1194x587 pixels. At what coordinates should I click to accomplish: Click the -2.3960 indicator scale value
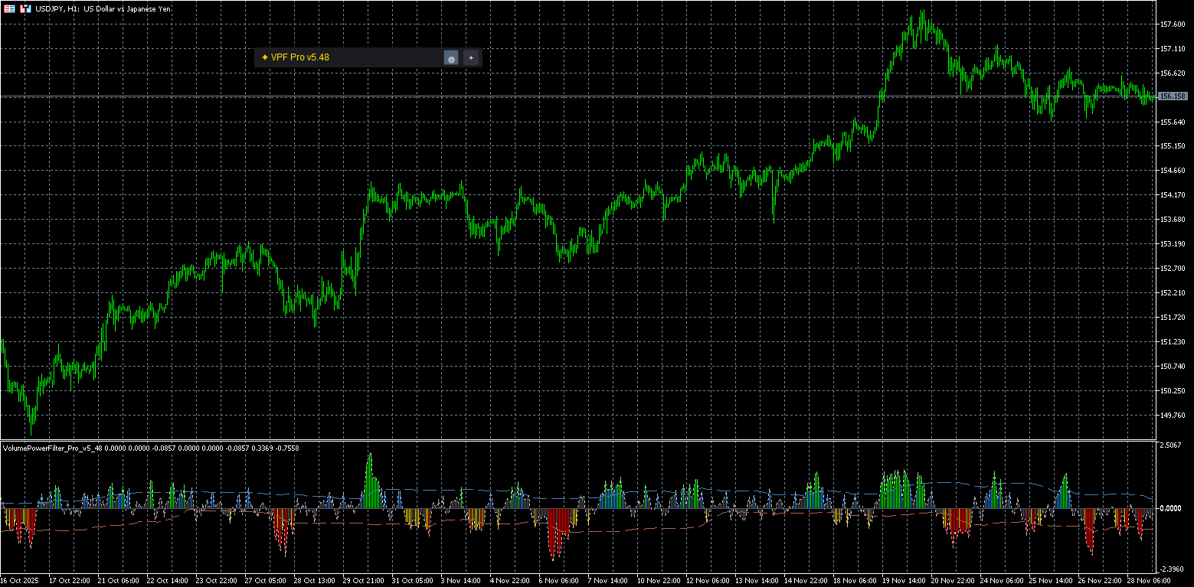1172,569
